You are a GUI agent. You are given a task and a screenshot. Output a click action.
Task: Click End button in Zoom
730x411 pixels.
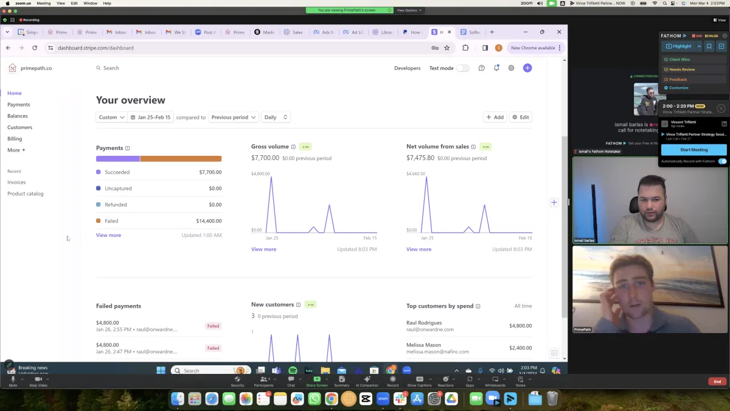[717, 382]
